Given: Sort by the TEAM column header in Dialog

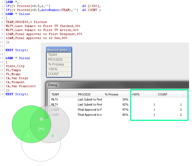Looking at the screenshot, I should point(63,94).
